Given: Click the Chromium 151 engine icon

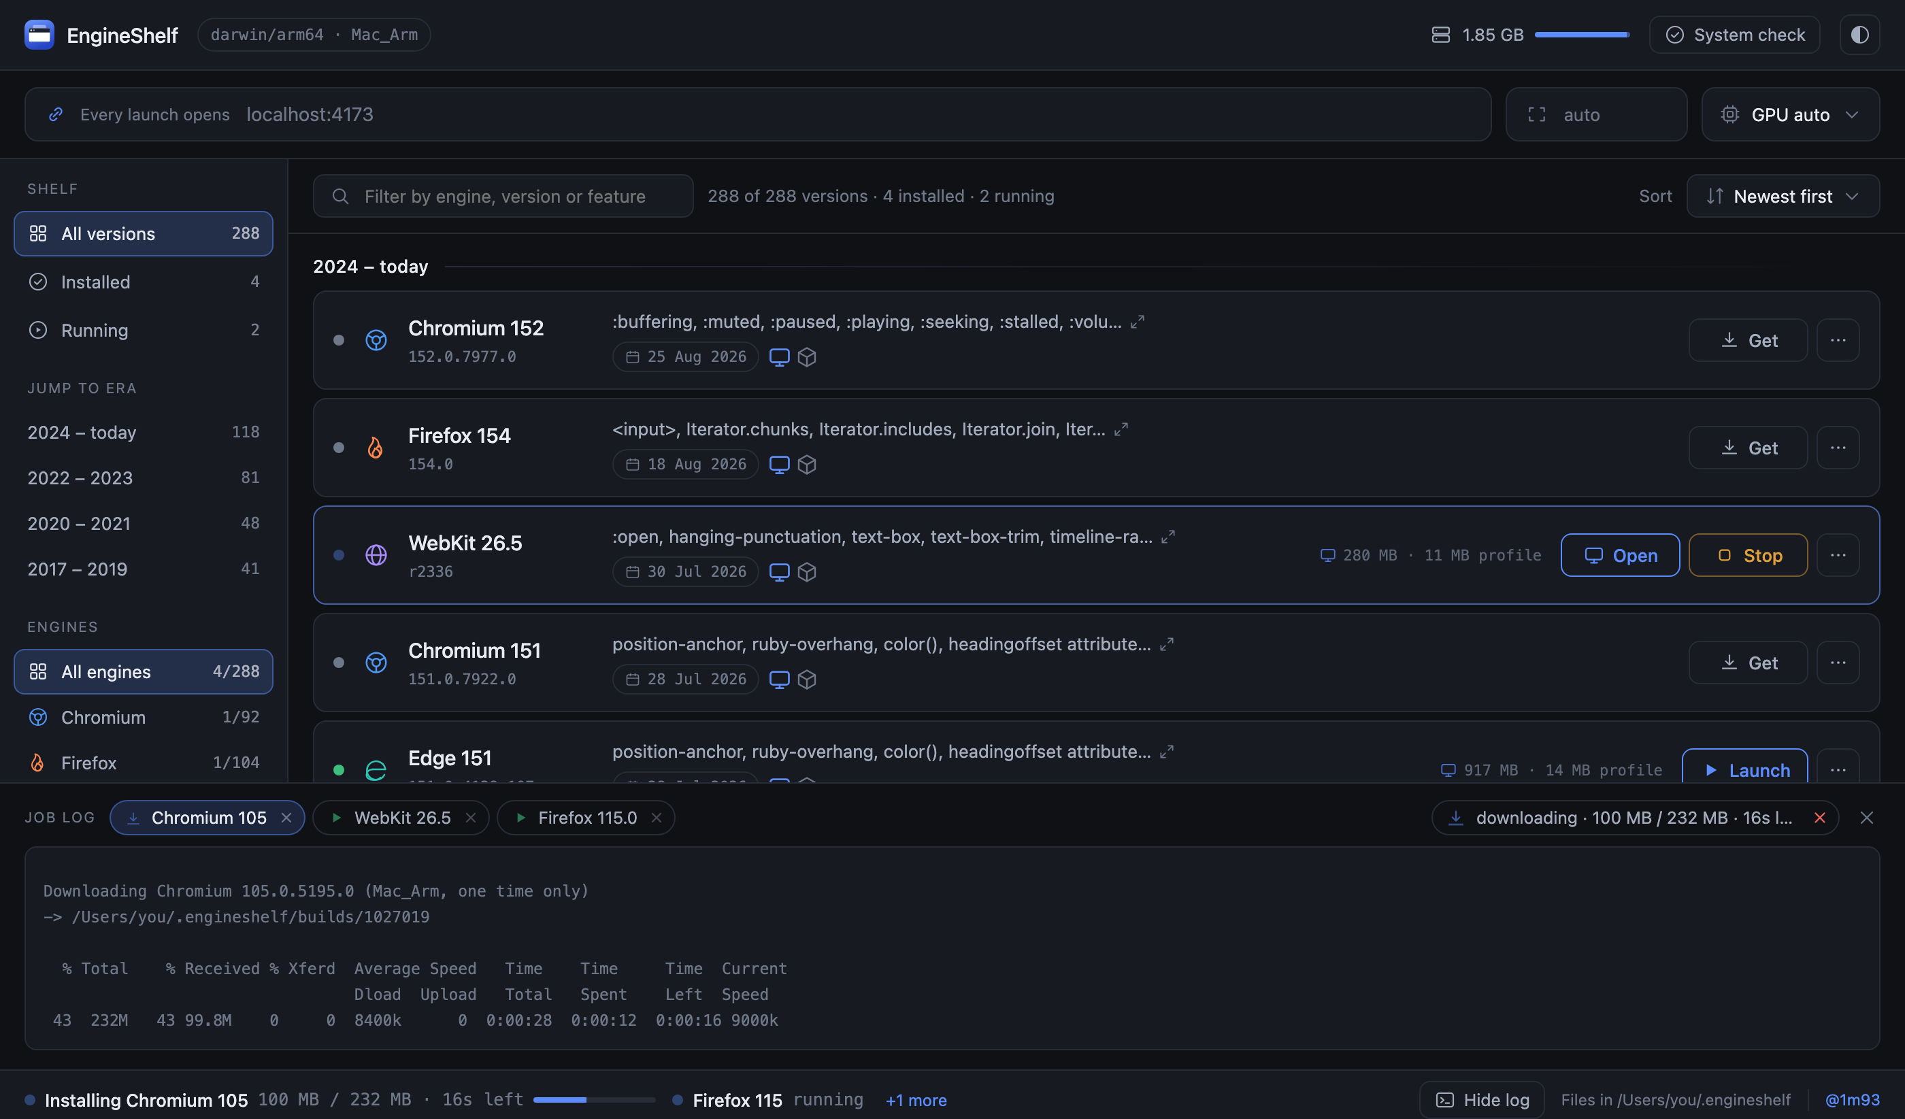Looking at the screenshot, I should click(376, 663).
